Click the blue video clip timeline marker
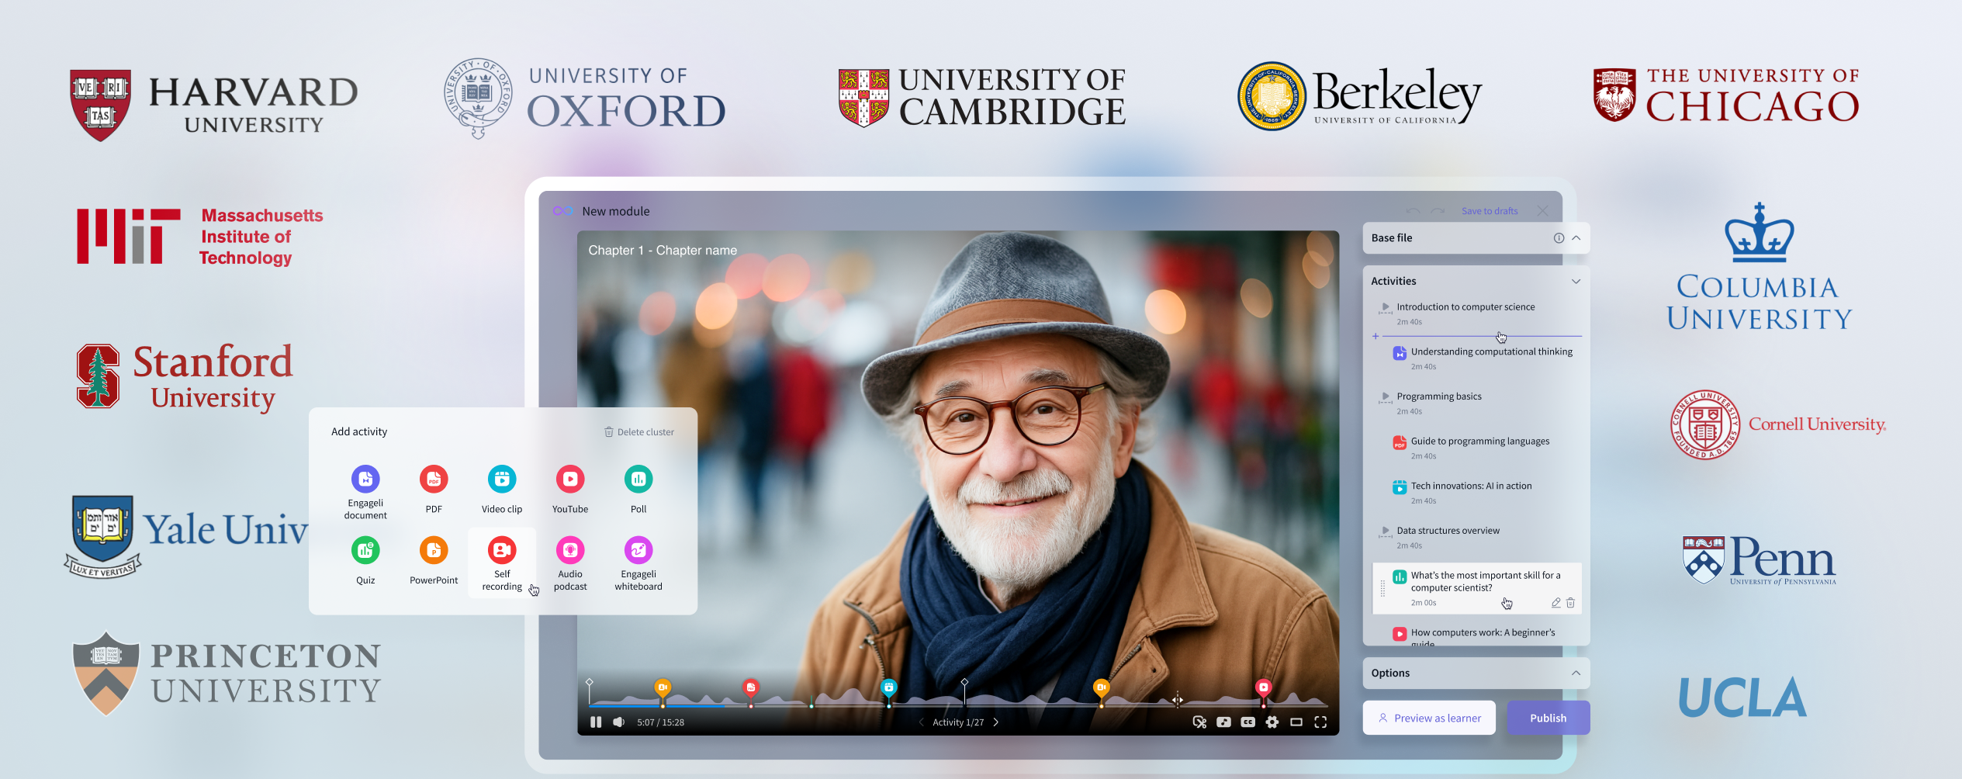This screenshot has height=779, width=1962. pos(889,687)
